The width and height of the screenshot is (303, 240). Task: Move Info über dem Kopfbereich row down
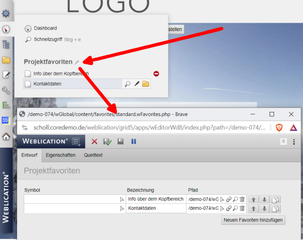click(265, 199)
